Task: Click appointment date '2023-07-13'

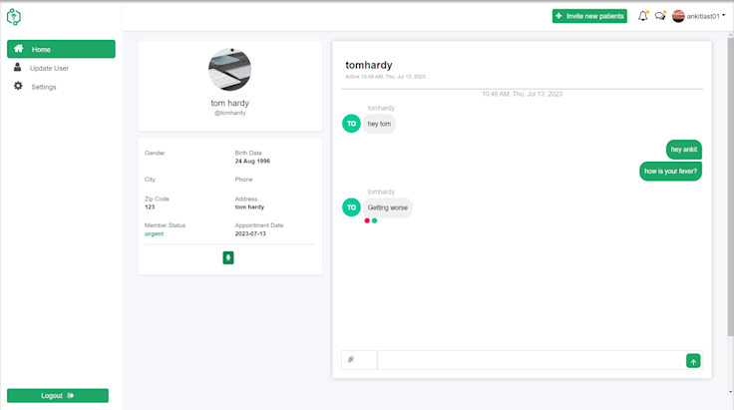Action: point(250,233)
